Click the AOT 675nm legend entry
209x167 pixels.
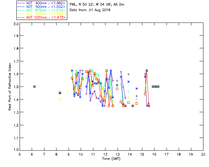point(41,10)
